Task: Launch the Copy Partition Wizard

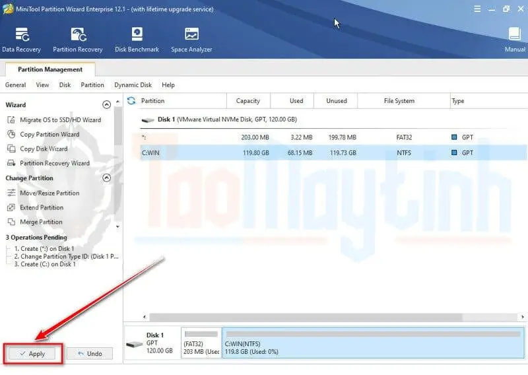Action: 49,135
